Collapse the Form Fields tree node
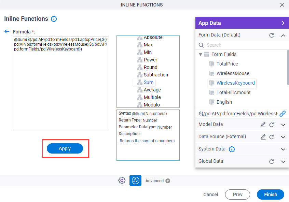This screenshot has height=202, width=289. click(200, 54)
